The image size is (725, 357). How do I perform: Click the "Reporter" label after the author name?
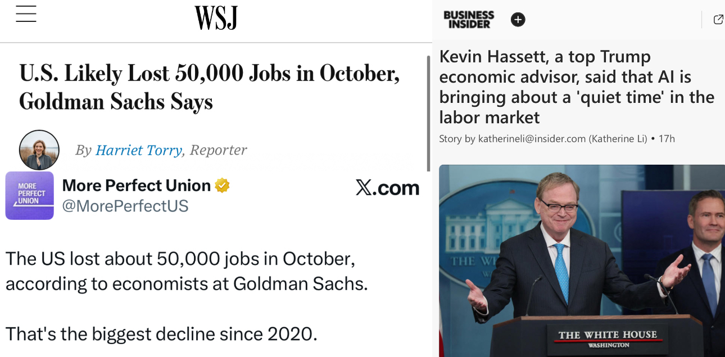[x=218, y=150]
